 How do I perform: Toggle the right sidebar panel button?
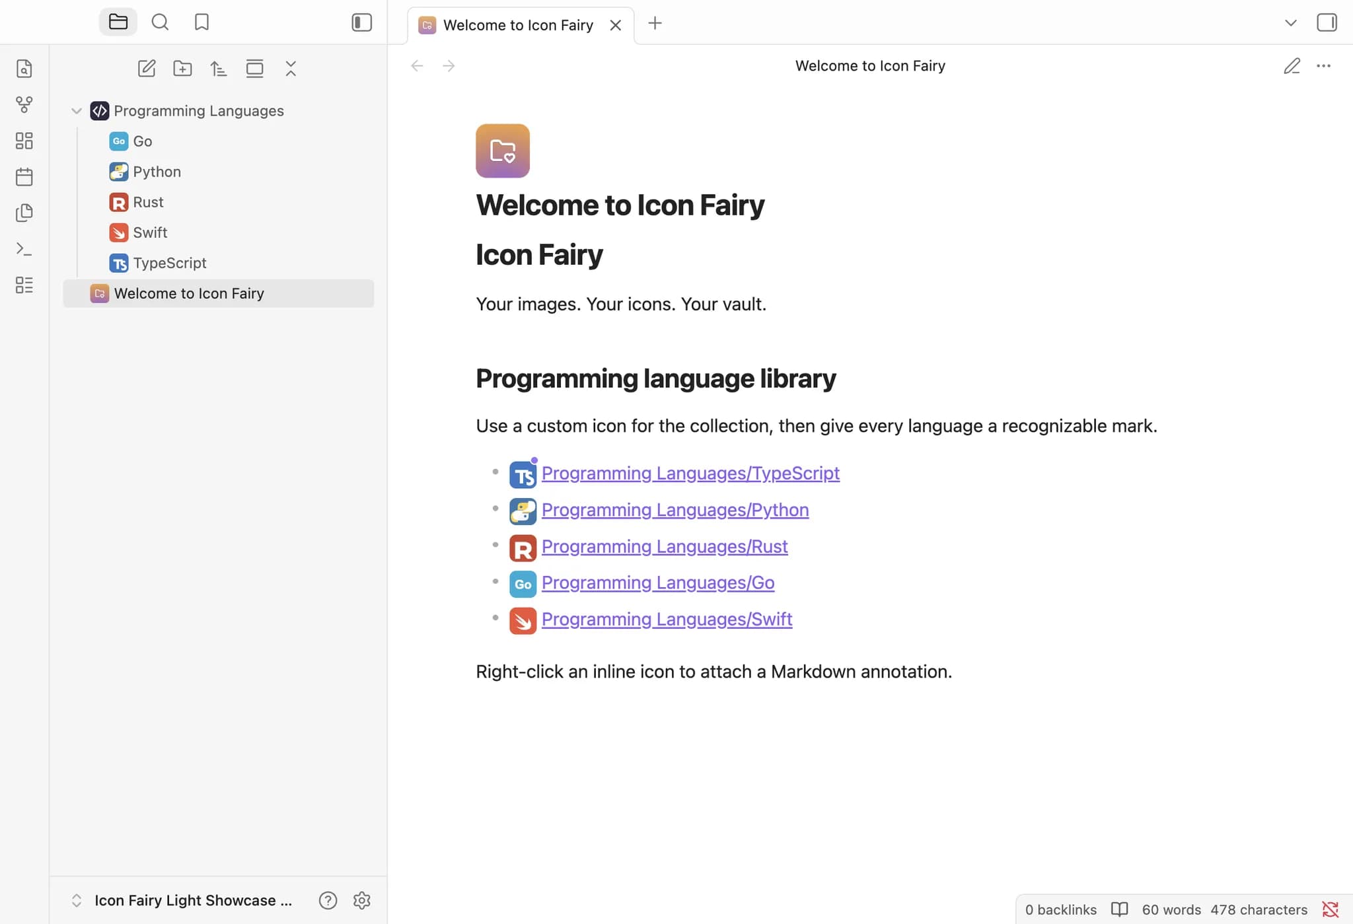click(x=1327, y=22)
